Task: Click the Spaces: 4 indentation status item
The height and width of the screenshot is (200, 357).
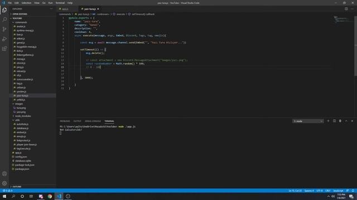Action: tap(309, 191)
